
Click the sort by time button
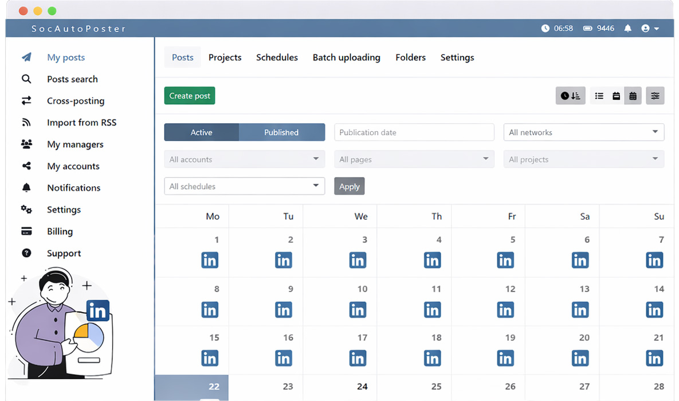point(570,96)
